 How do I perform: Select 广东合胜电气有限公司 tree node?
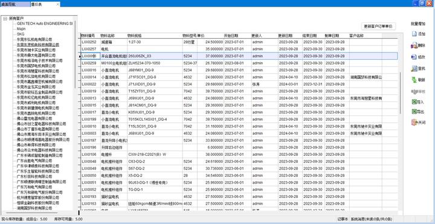click(34, 161)
